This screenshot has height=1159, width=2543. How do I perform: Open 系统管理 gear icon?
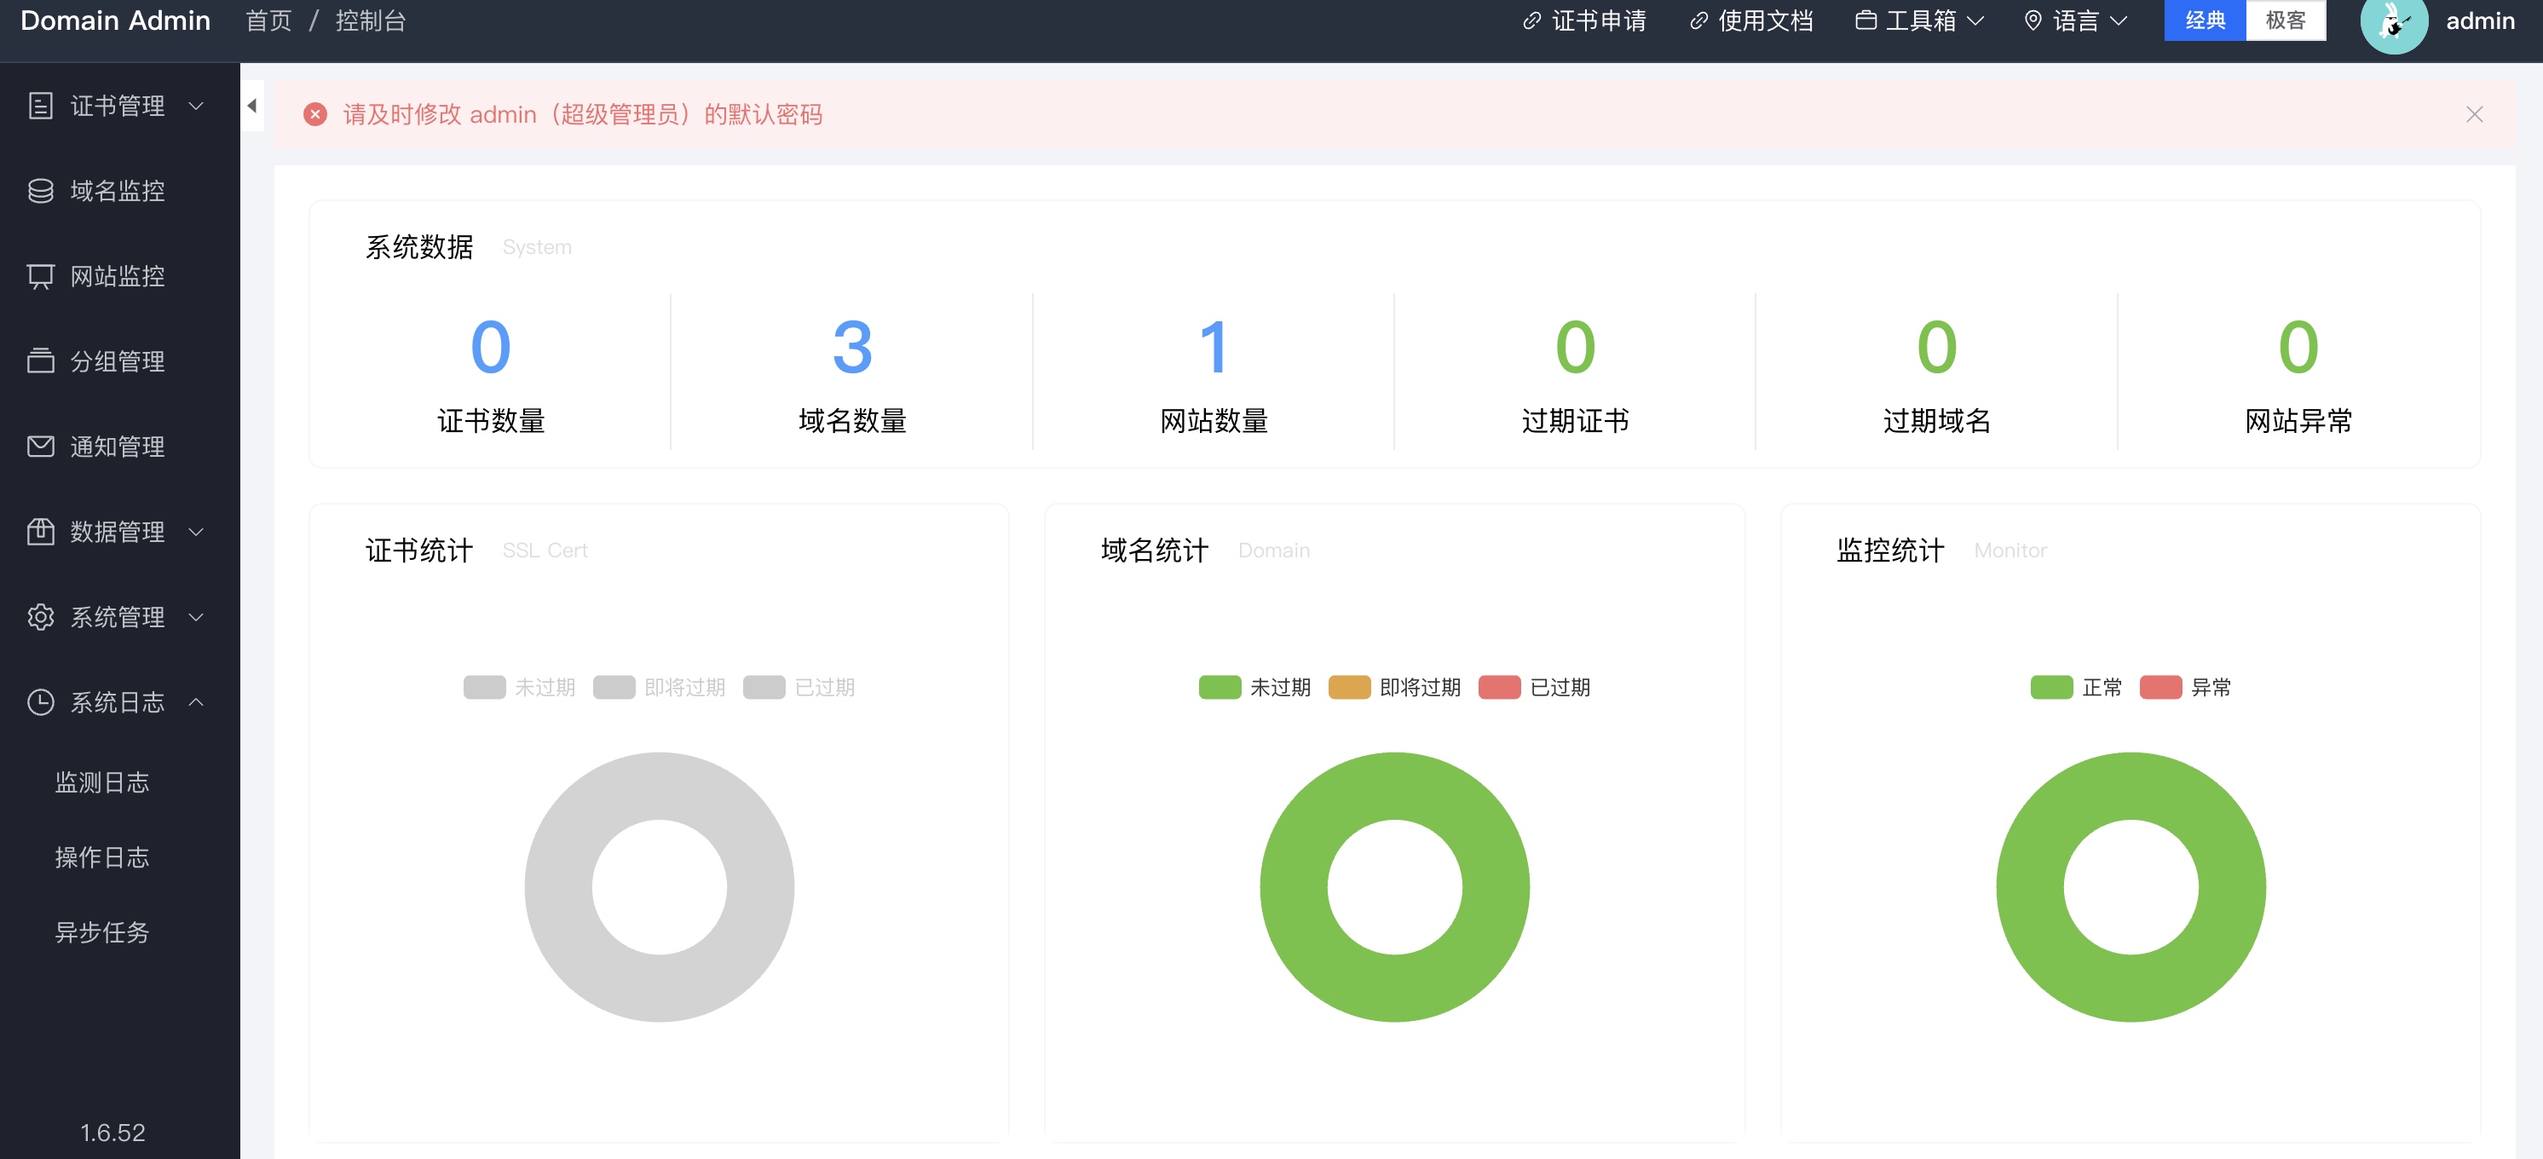tap(40, 617)
